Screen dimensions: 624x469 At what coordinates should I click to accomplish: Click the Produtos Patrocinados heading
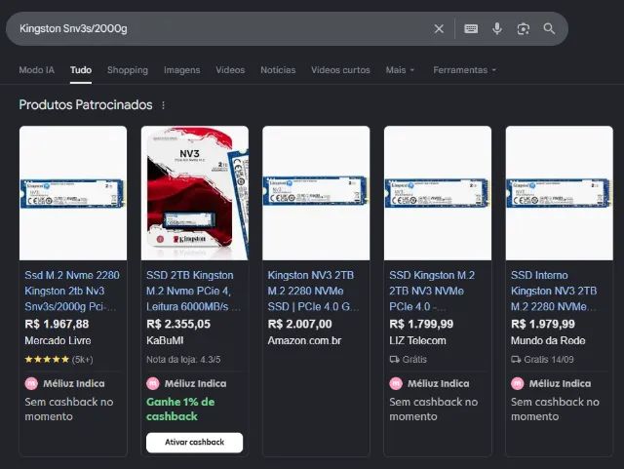coord(86,105)
